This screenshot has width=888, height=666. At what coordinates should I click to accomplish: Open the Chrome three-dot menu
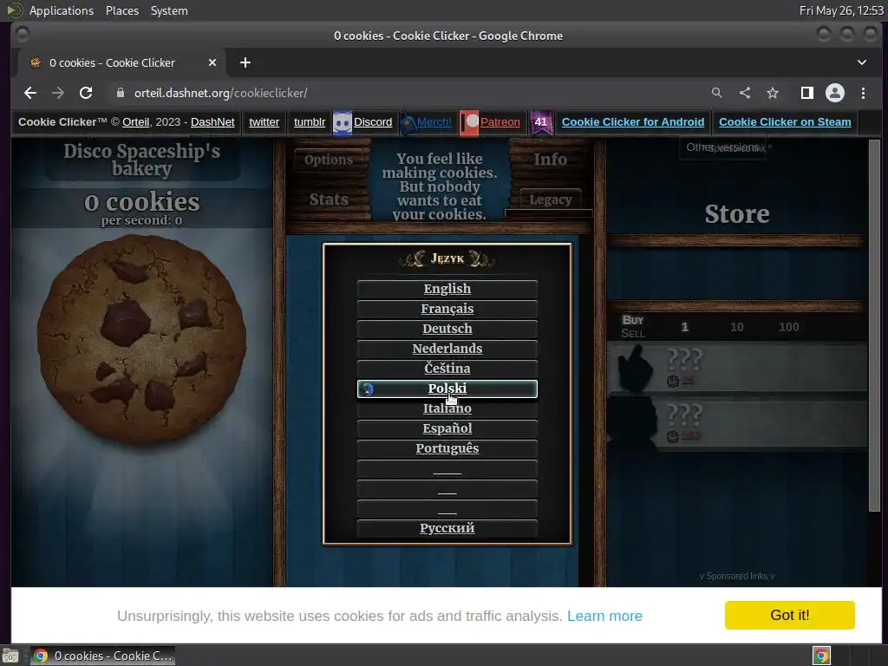point(863,93)
